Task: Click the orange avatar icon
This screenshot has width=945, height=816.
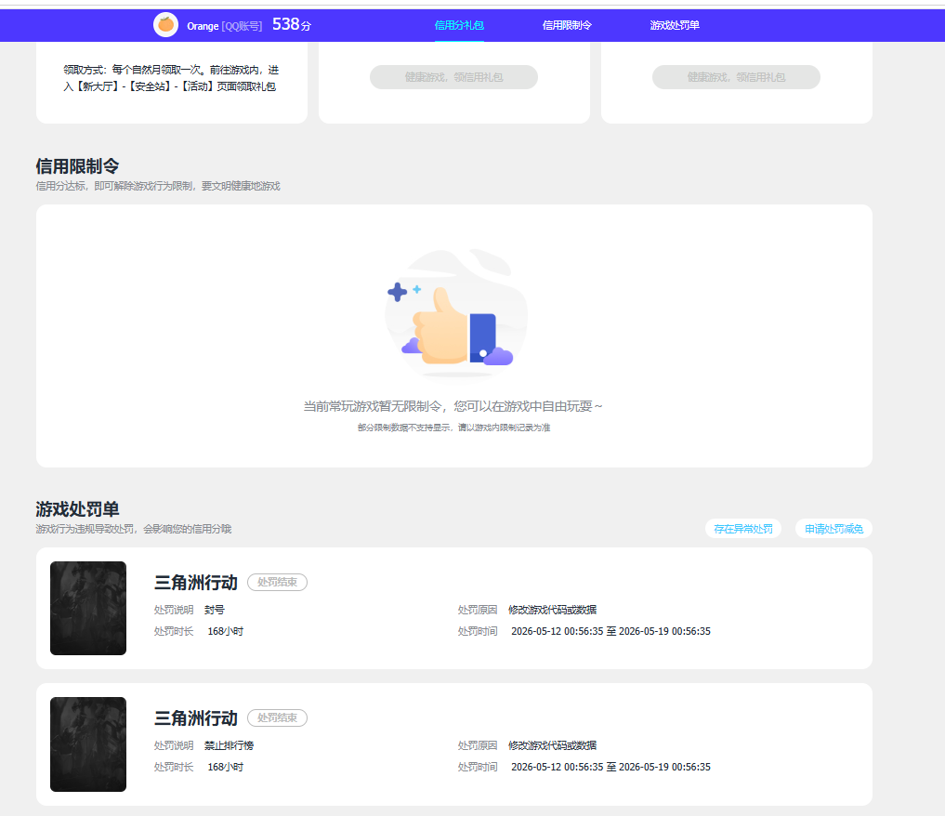Action: pos(165,25)
